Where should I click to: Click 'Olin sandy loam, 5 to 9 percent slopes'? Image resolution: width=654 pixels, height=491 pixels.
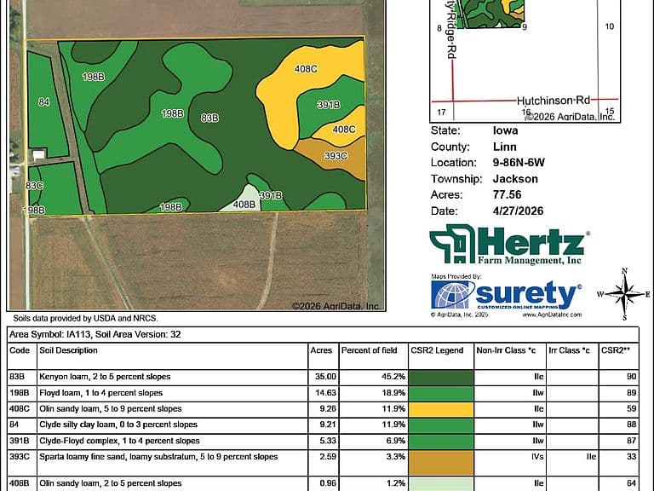(111, 409)
